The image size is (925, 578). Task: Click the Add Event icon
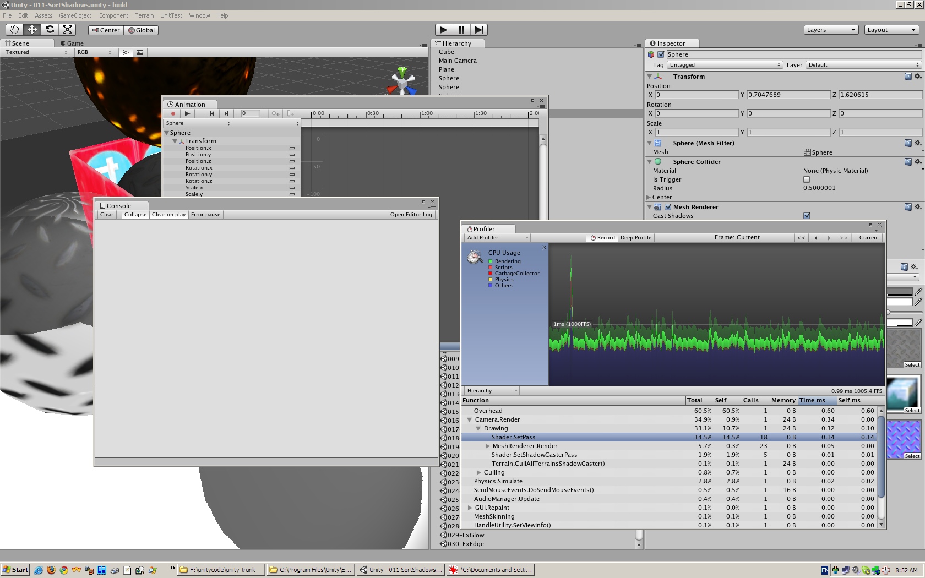pyautogui.click(x=290, y=113)
